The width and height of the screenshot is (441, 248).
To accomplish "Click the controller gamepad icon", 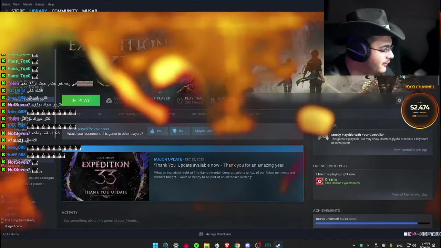I will (x=323, y=138).
